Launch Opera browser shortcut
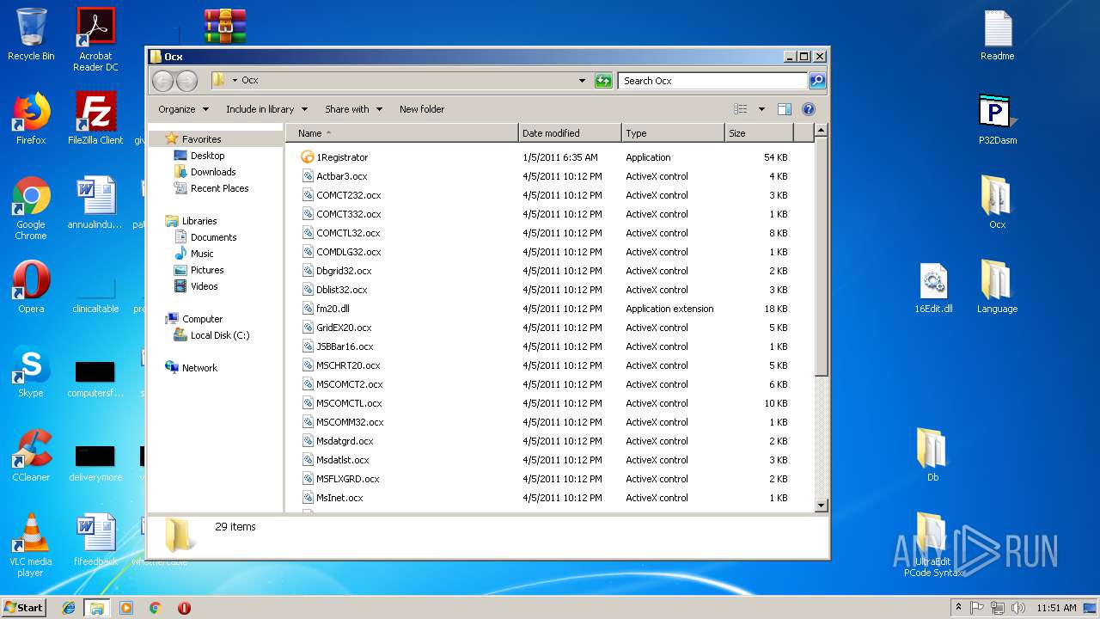Viewport: 1100px width, 619px height. click(x=31, y=287)
